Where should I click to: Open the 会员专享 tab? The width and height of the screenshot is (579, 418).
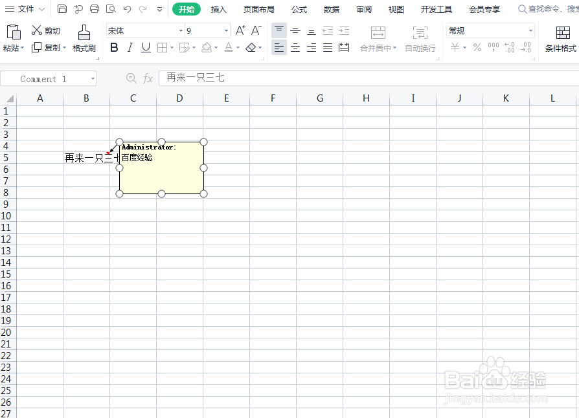point(484,9)
